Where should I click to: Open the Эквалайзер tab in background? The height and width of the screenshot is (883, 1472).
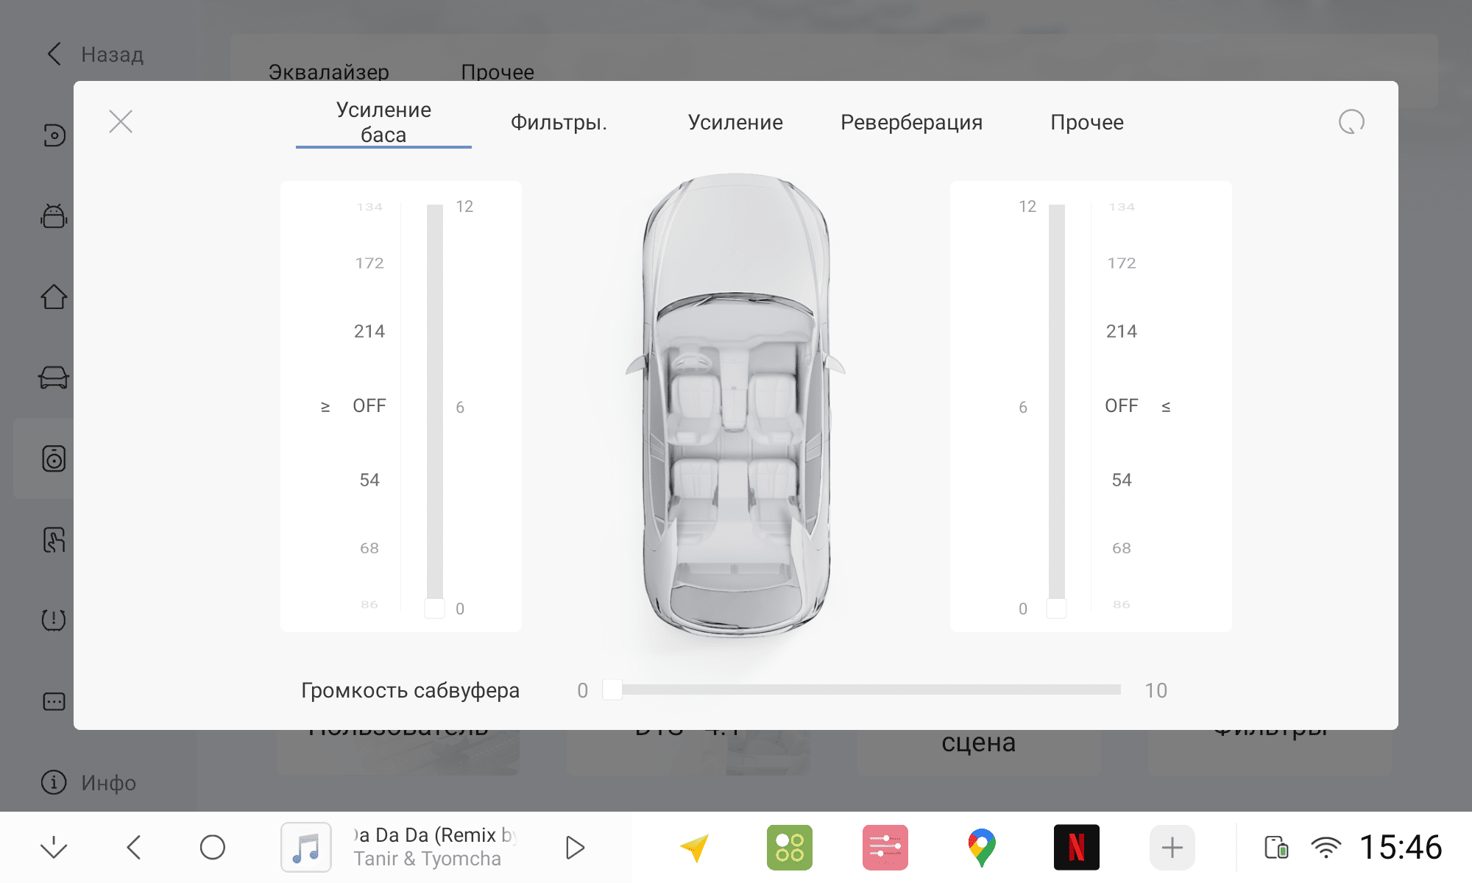(328, 71)
